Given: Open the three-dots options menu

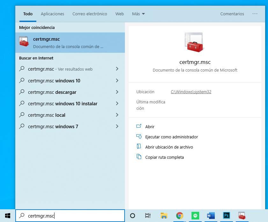Looking at the screenshot, I should point(255,14).
